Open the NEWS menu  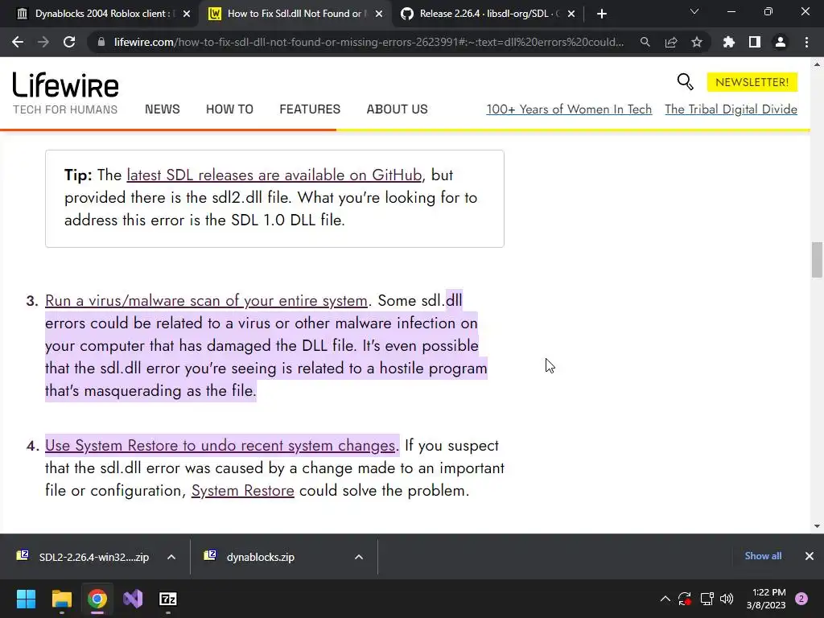point(162,109)
